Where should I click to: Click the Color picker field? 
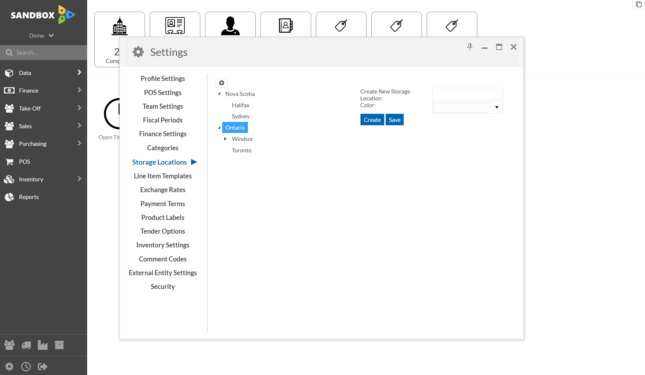[462, 107]
